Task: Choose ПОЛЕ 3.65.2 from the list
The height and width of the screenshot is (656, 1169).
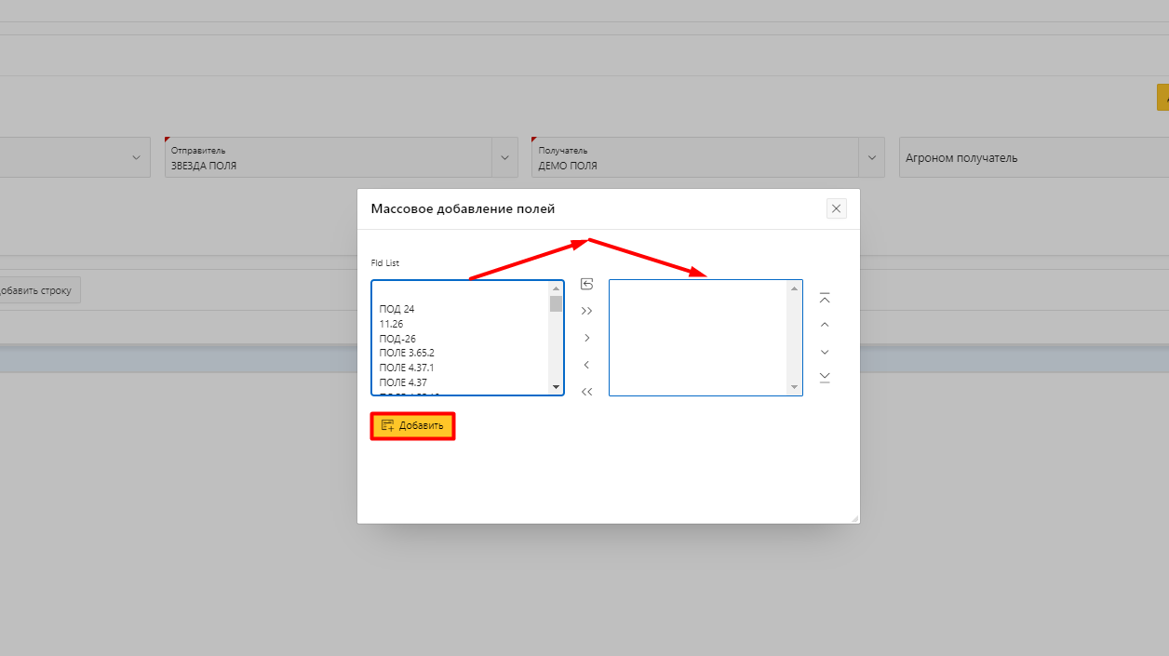Action: pos(407,353)
